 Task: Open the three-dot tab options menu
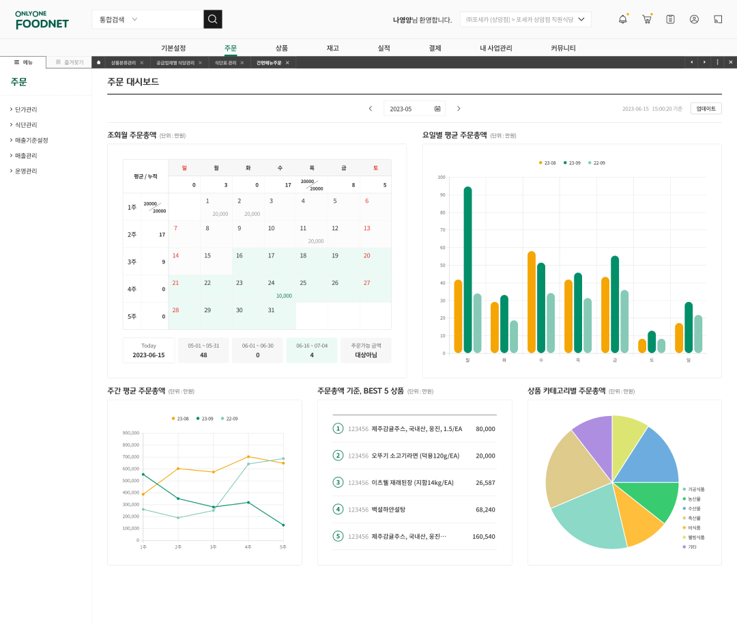[717, 62]
